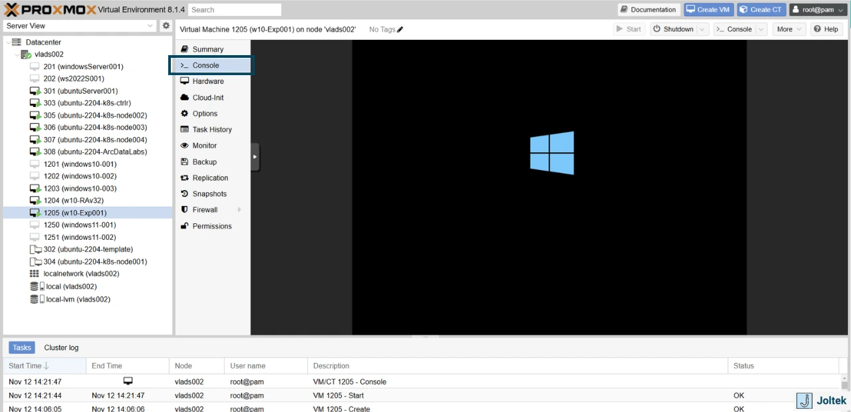The height and width of the screenshot is (412, 851).
Task: Collapse the vlads002 node
Action: click(17, 54)
